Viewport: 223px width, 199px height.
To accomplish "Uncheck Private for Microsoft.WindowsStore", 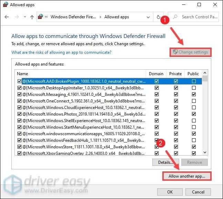I will (x=176, y=147).
